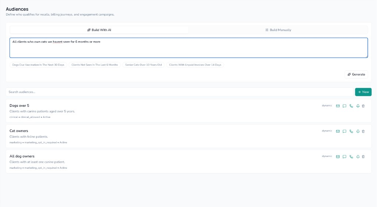Image resolution: width=377 pixels, height=207 pixels.
Task: Click email icon for All dog owners
Action: [x=338, y=157]
